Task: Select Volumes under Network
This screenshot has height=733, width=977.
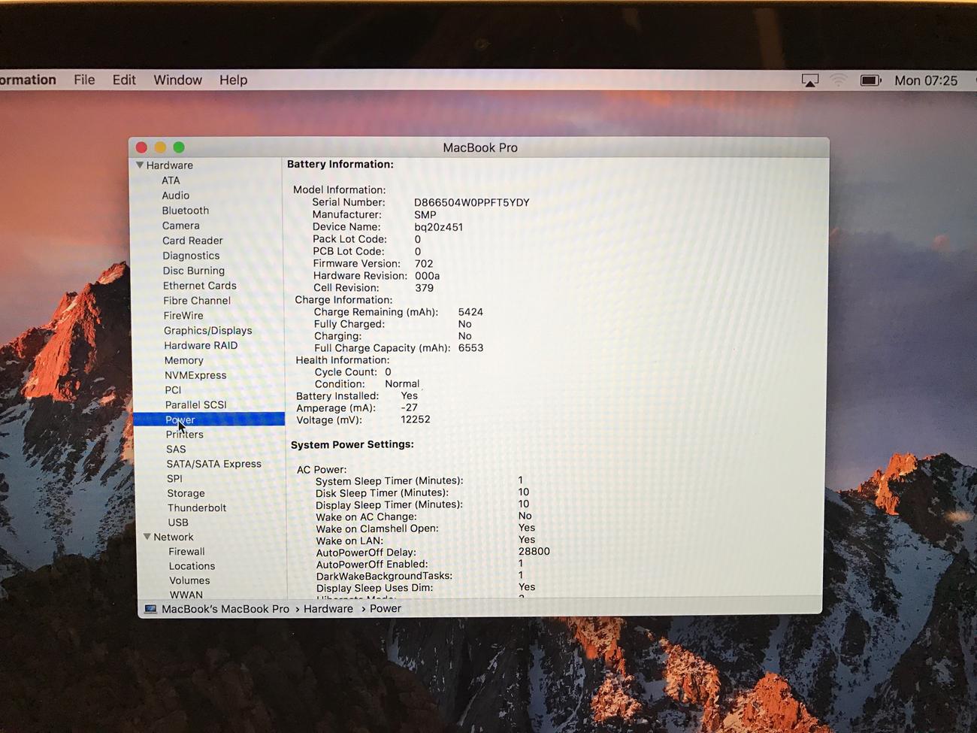Action: (189, 580)
